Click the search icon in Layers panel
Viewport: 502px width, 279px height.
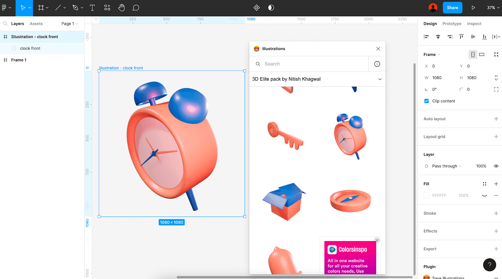point(5,24)
